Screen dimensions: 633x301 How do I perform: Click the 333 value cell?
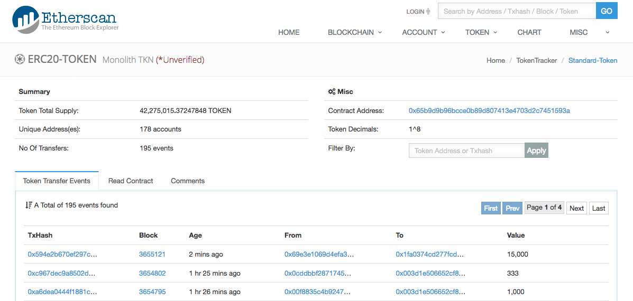[513, 273]
